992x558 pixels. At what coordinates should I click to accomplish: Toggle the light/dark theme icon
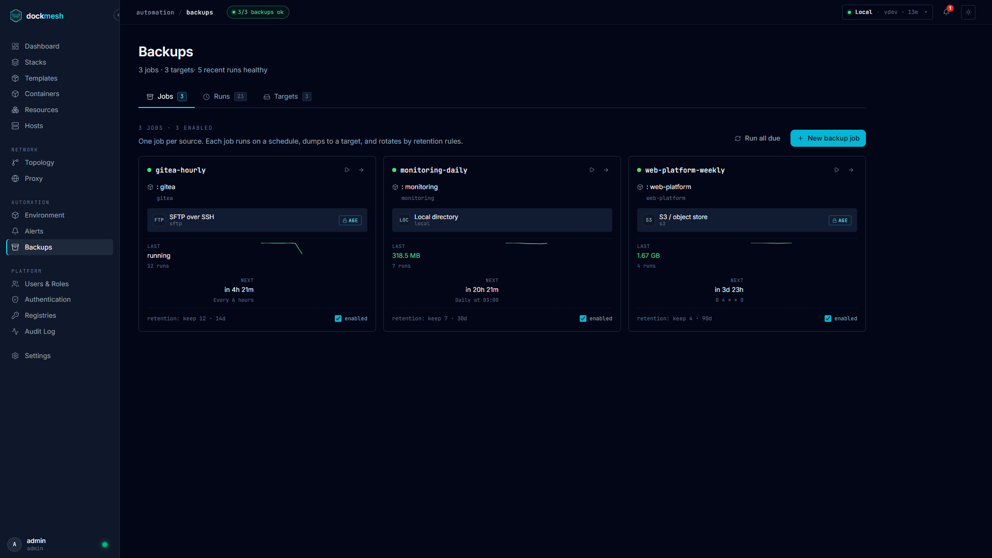968,12
